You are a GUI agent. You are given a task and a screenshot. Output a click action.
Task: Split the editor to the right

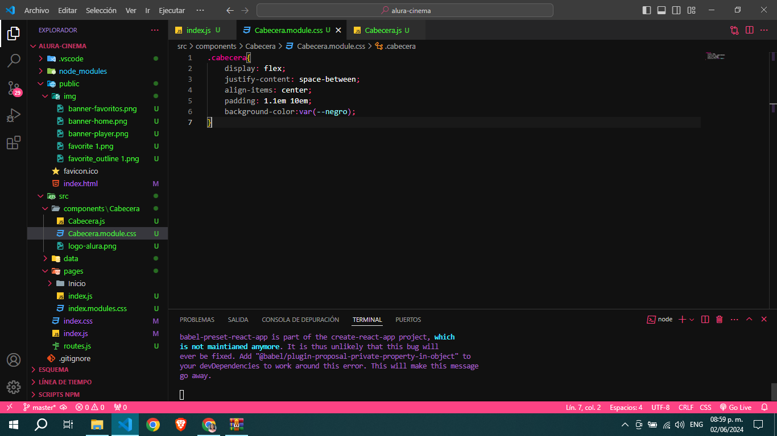pyautogui.click(x=749, y=30)
